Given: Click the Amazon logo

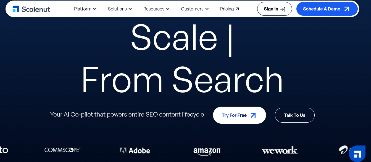Looking at the screenshot, I should click(207, 151).
